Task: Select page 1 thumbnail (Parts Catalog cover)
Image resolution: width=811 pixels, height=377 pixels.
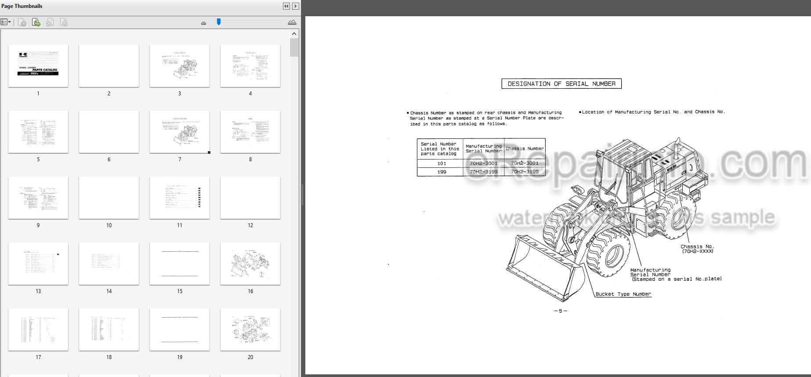Action: pos(38,66)
